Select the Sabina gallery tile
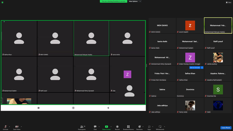This screenshot has height=131, width=233. click(162, 90)
